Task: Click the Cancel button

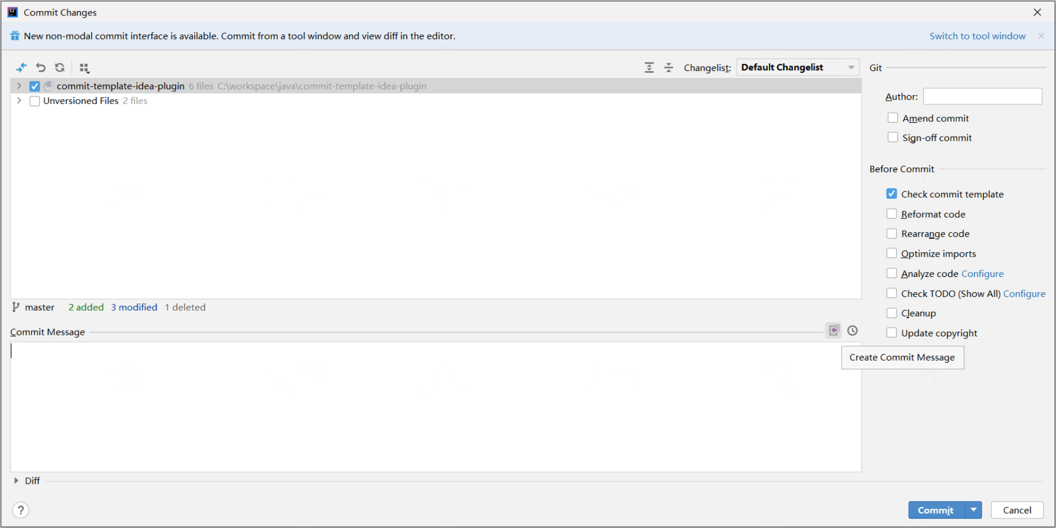Action: click(x=1017, y=510)
